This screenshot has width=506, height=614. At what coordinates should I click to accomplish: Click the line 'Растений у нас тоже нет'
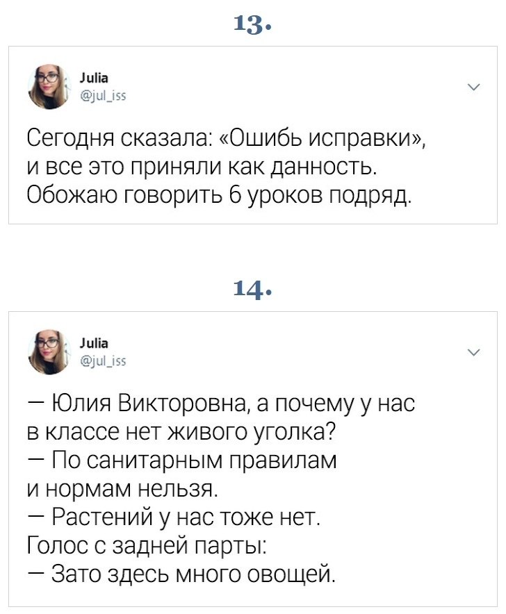(174, 517)
